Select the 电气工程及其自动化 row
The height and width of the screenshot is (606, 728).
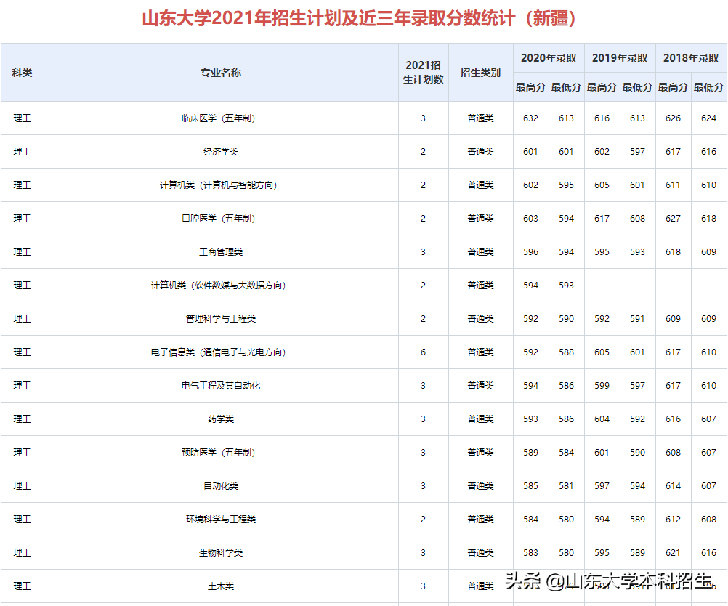coord(219,385)
